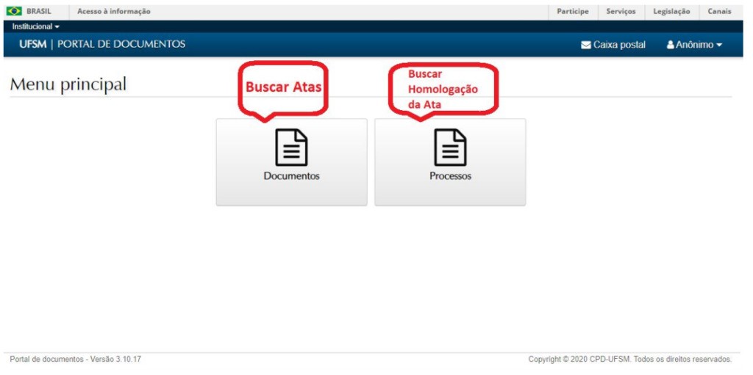This screenshot has height=375, width=753.
Task: Go to Legislação in the top bar
Action: (x=671, y=11)
